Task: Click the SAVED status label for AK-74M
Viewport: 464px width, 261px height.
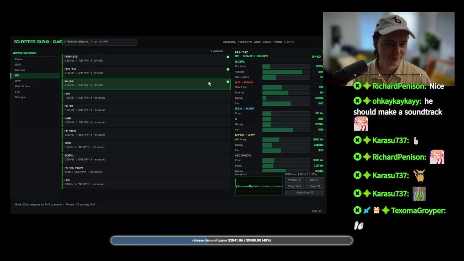Action: pos(316,57)
